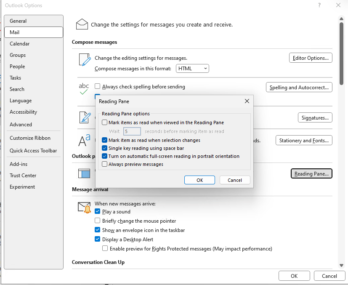Image resolution: width=348 pixels, height=285 pixels.
Task: Click the vertical scrollbar thumb
Action: click(341, 53)
